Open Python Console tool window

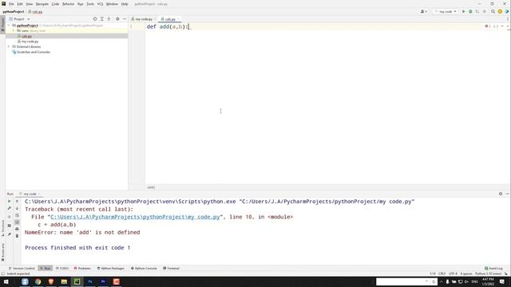pos(144,269)
